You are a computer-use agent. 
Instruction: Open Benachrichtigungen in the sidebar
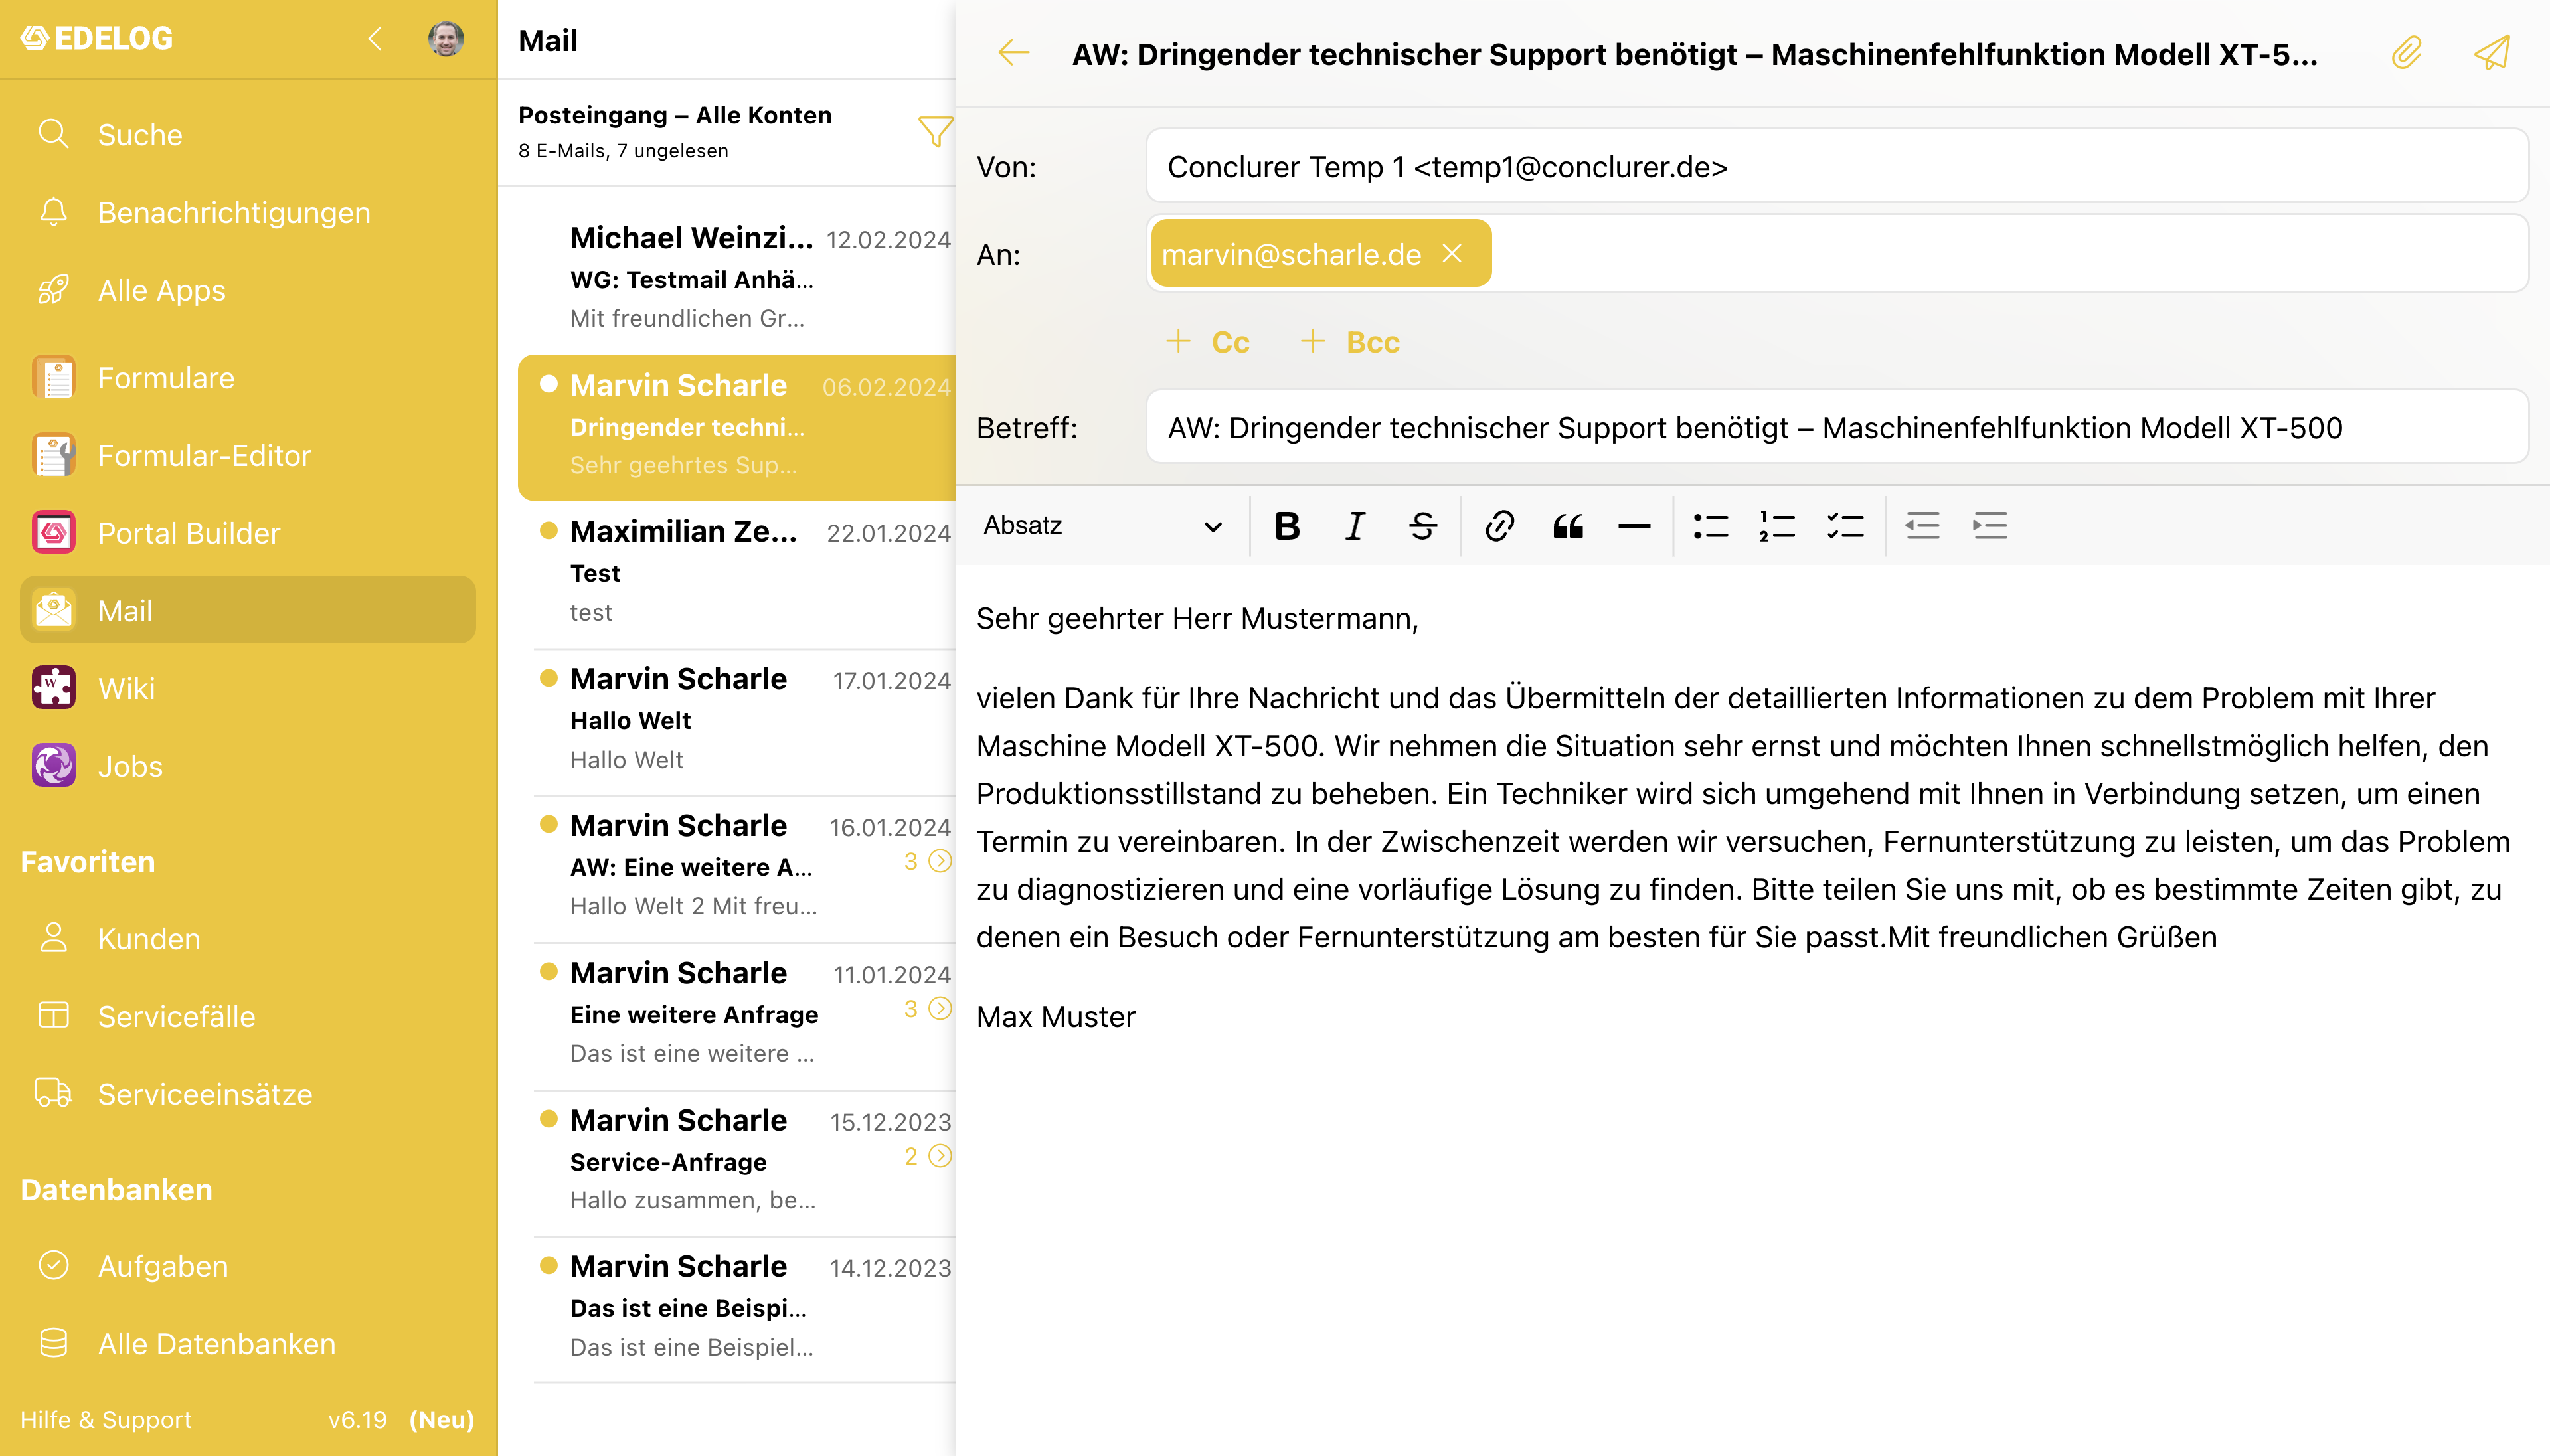coord(248,213)
